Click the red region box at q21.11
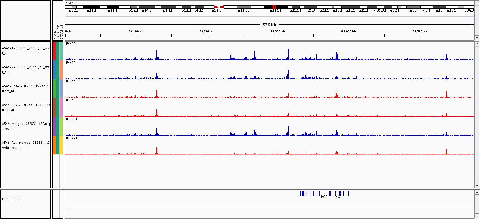The height and width of the screenshot is (219, 480). (x=274, y=7)
